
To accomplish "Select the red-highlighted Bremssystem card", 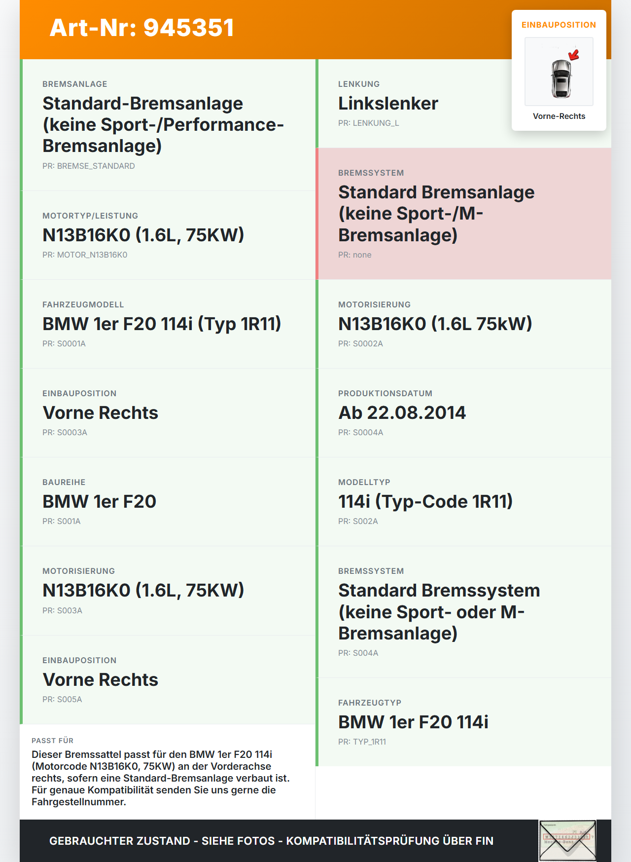I will coord(463,213).
